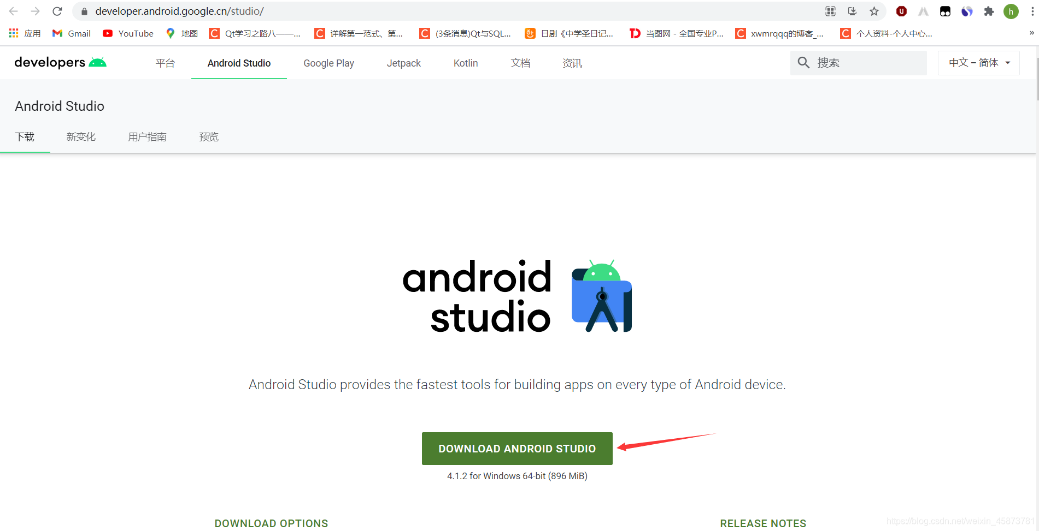Switch to the 预览 tab
The height and width of the screenshot is (531, 1039).
coord(209,136)
